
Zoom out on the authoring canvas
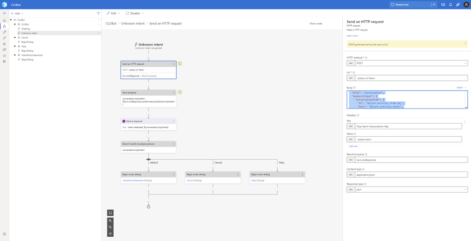(x=110, y=227)
